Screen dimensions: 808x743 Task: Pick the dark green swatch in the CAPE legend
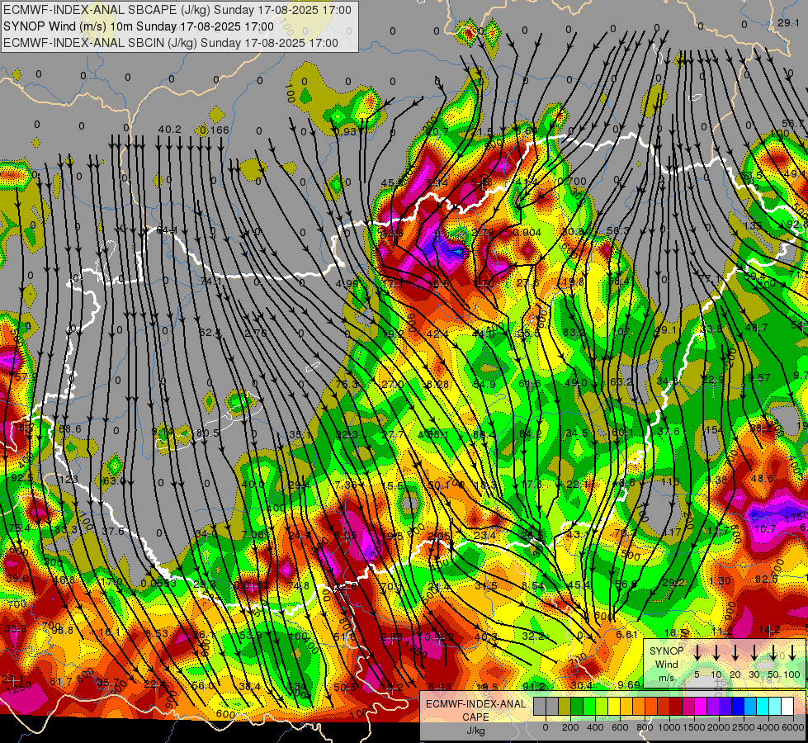[577, 706]
